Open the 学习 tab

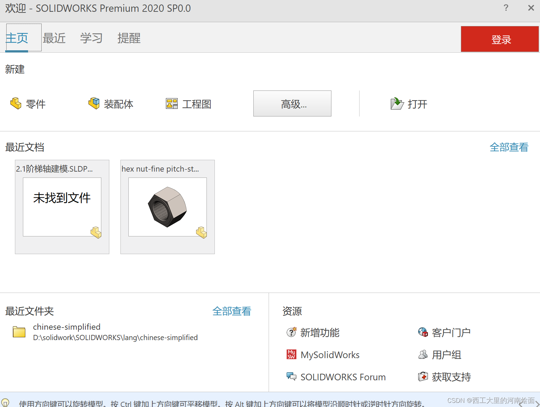pos(92,38)
